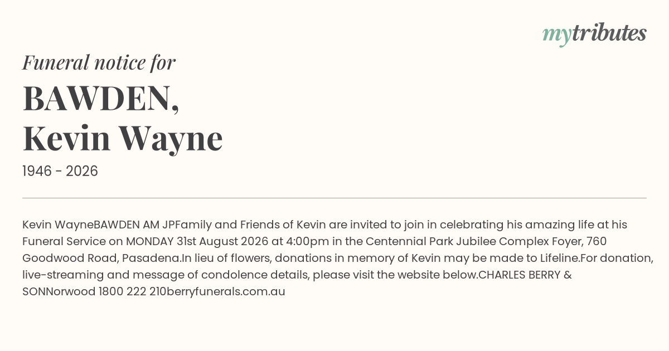Select the years 1946 - 2026
The image size is (669, 351).
click(x=60, y=171)
